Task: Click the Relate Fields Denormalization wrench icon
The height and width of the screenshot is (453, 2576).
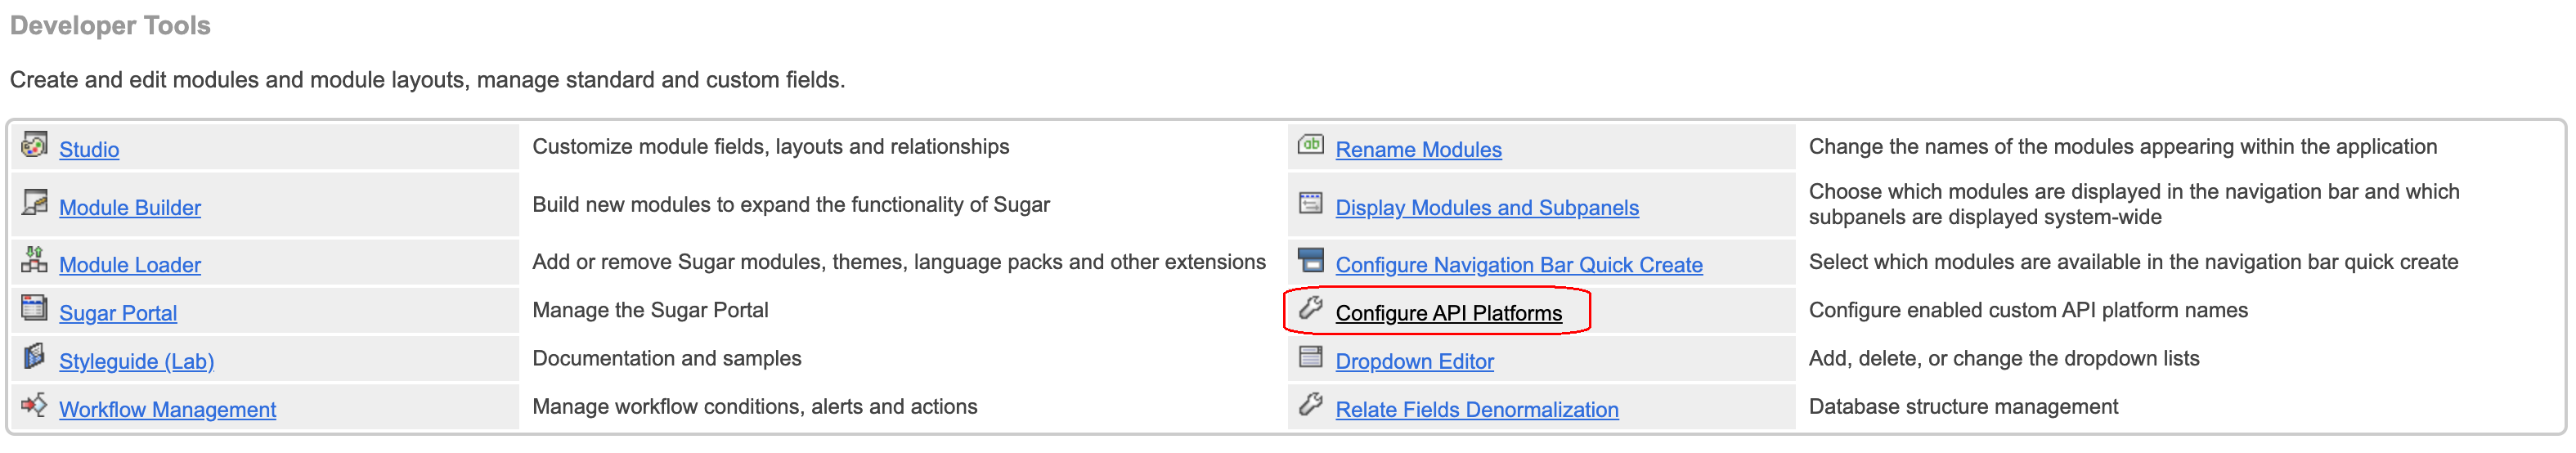Action: pos(1310,405)
